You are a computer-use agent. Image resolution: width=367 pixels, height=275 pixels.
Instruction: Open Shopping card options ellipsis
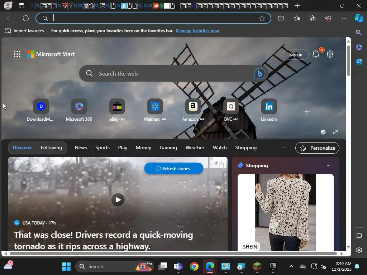click(329, 165)
